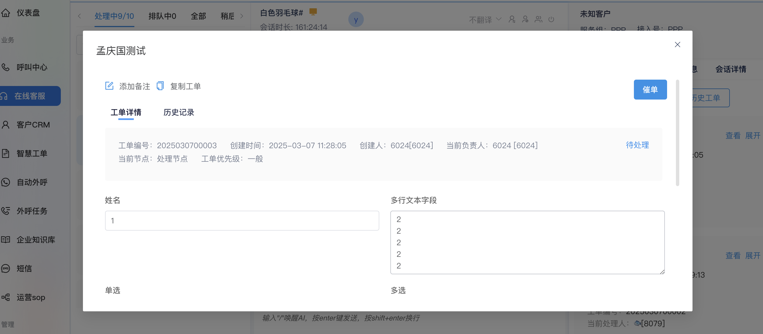Click the 历史工单 button
The width and height of the screenshot is (763, 334).
click(x=710, y=98)
